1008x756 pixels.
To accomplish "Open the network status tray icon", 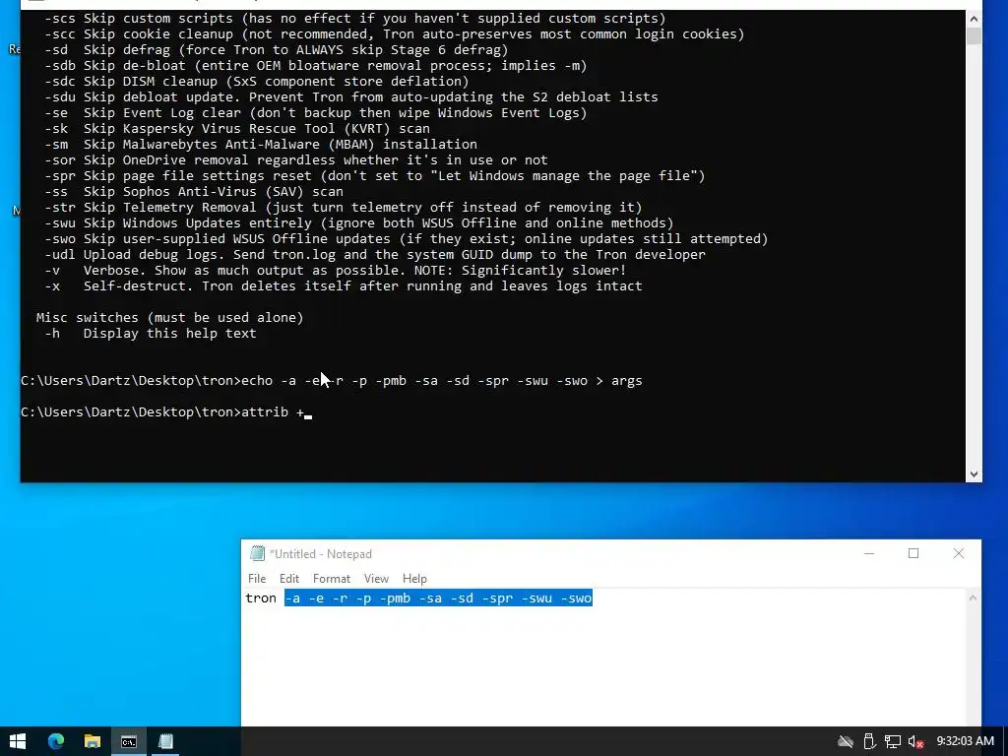I will pyautogui.click(x=892, y=742).
